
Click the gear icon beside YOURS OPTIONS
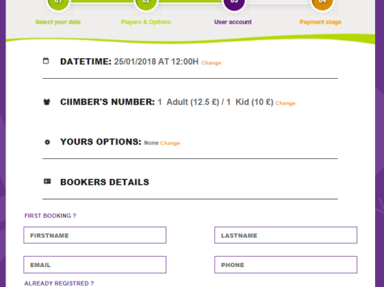click(47, 142)
